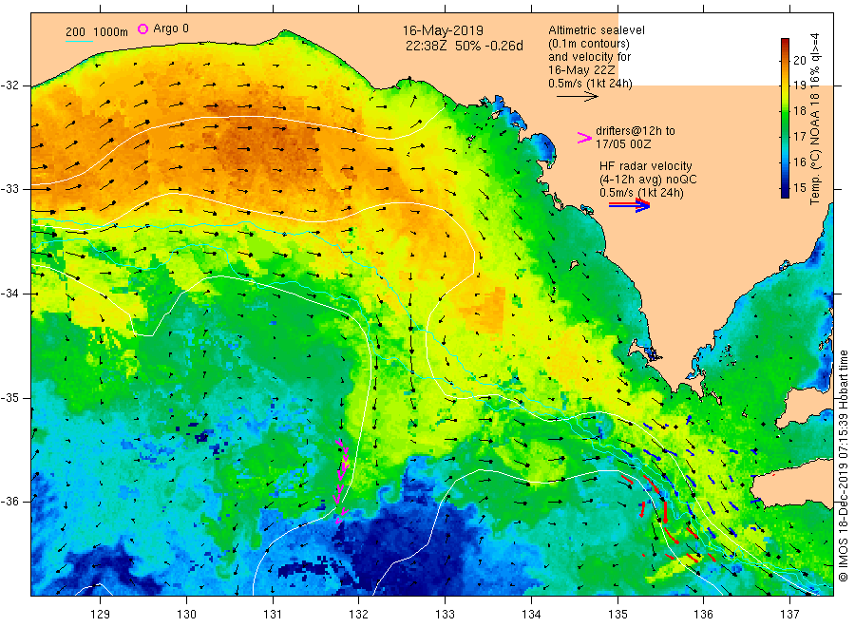Click the 'Argo 0' legend text
The width and height of the screenshot is (855, 627).
click(x=171, y=28)
